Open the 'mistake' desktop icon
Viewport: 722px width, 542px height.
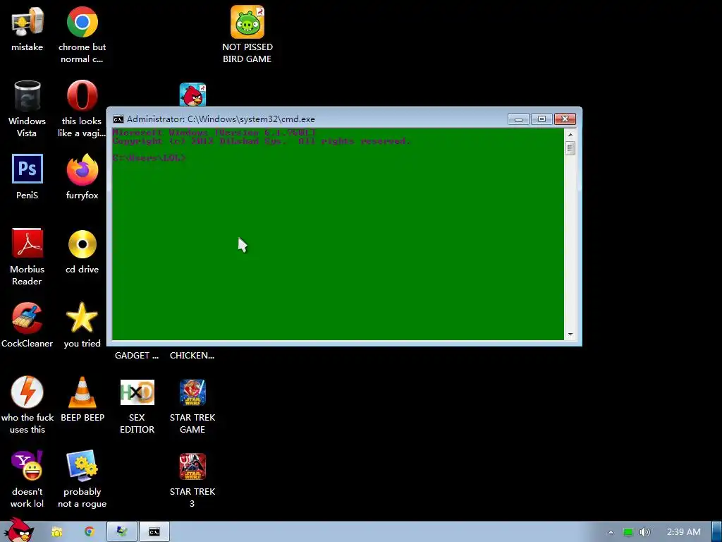(27, 22)
